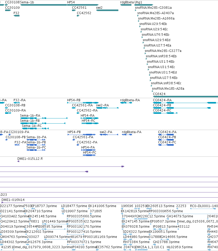This screenshot has height=251, width=218.
Task: Click the HPS4-RA transcript label
Action: point(88,116)
